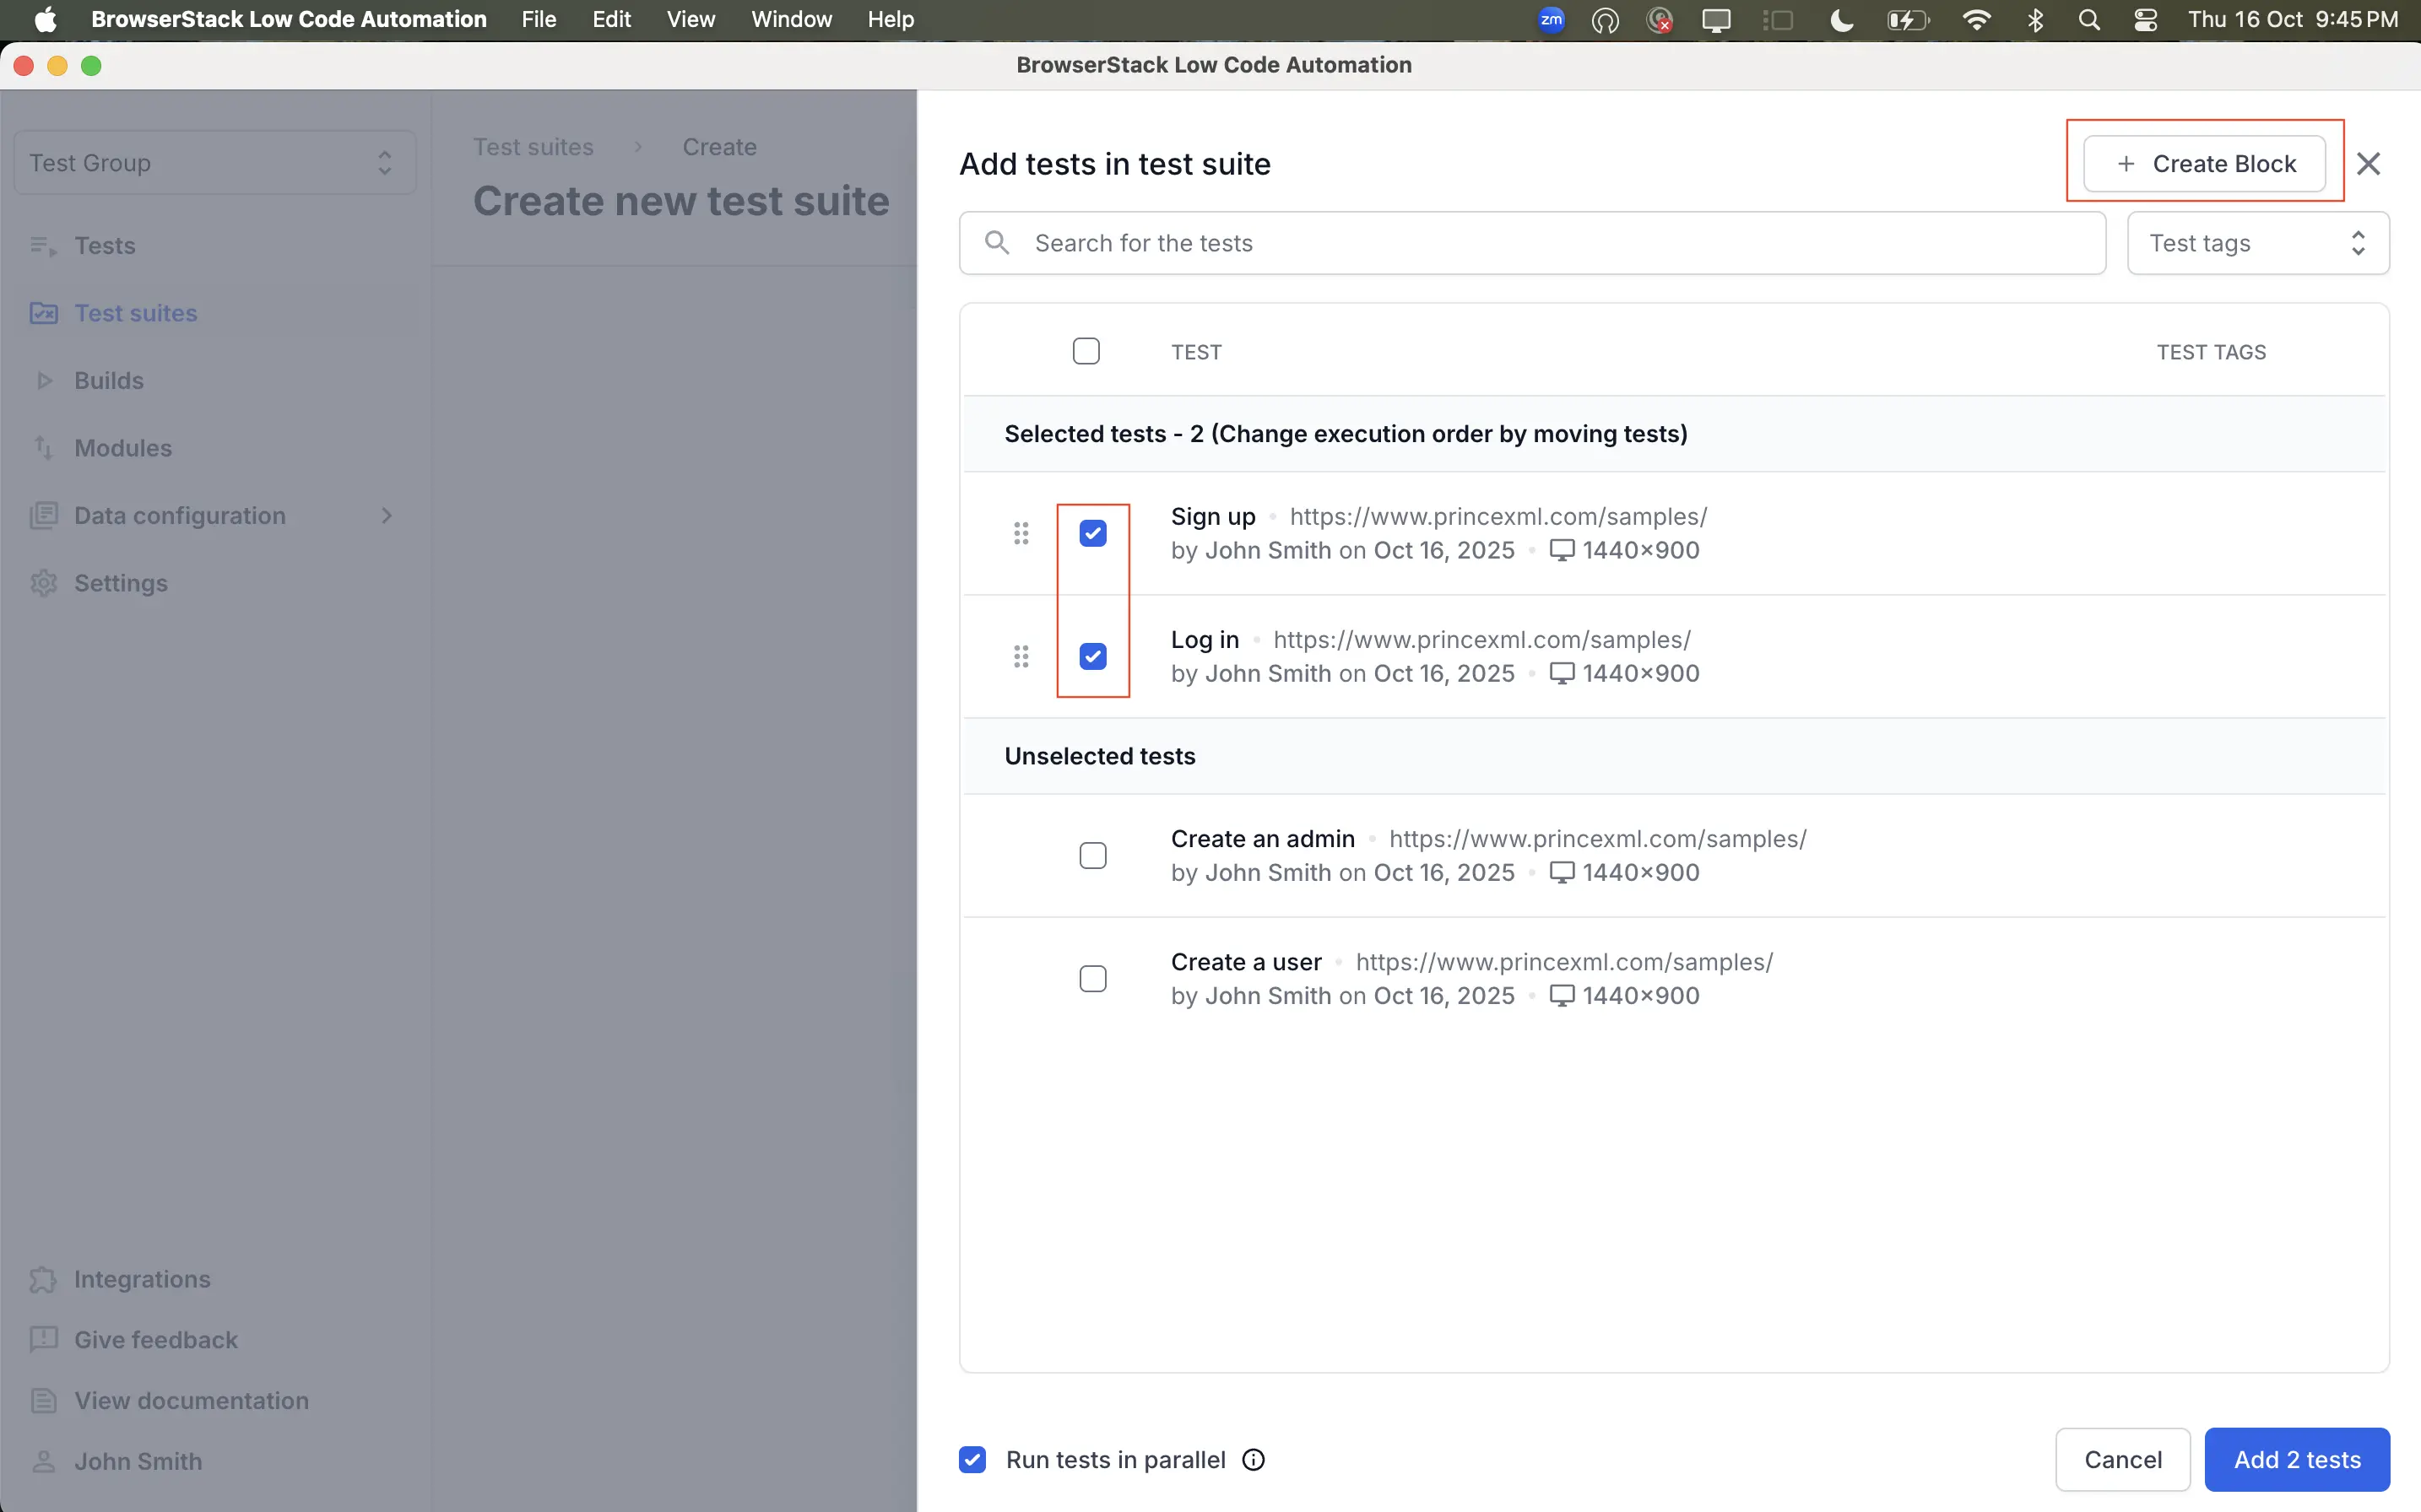Open the View menu in the menu bar
2421x1512 pixels.
point(690,19)
